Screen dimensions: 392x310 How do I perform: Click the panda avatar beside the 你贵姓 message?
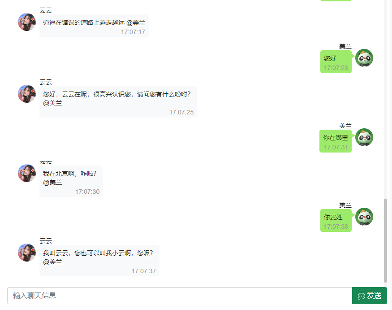click(364, 217)
